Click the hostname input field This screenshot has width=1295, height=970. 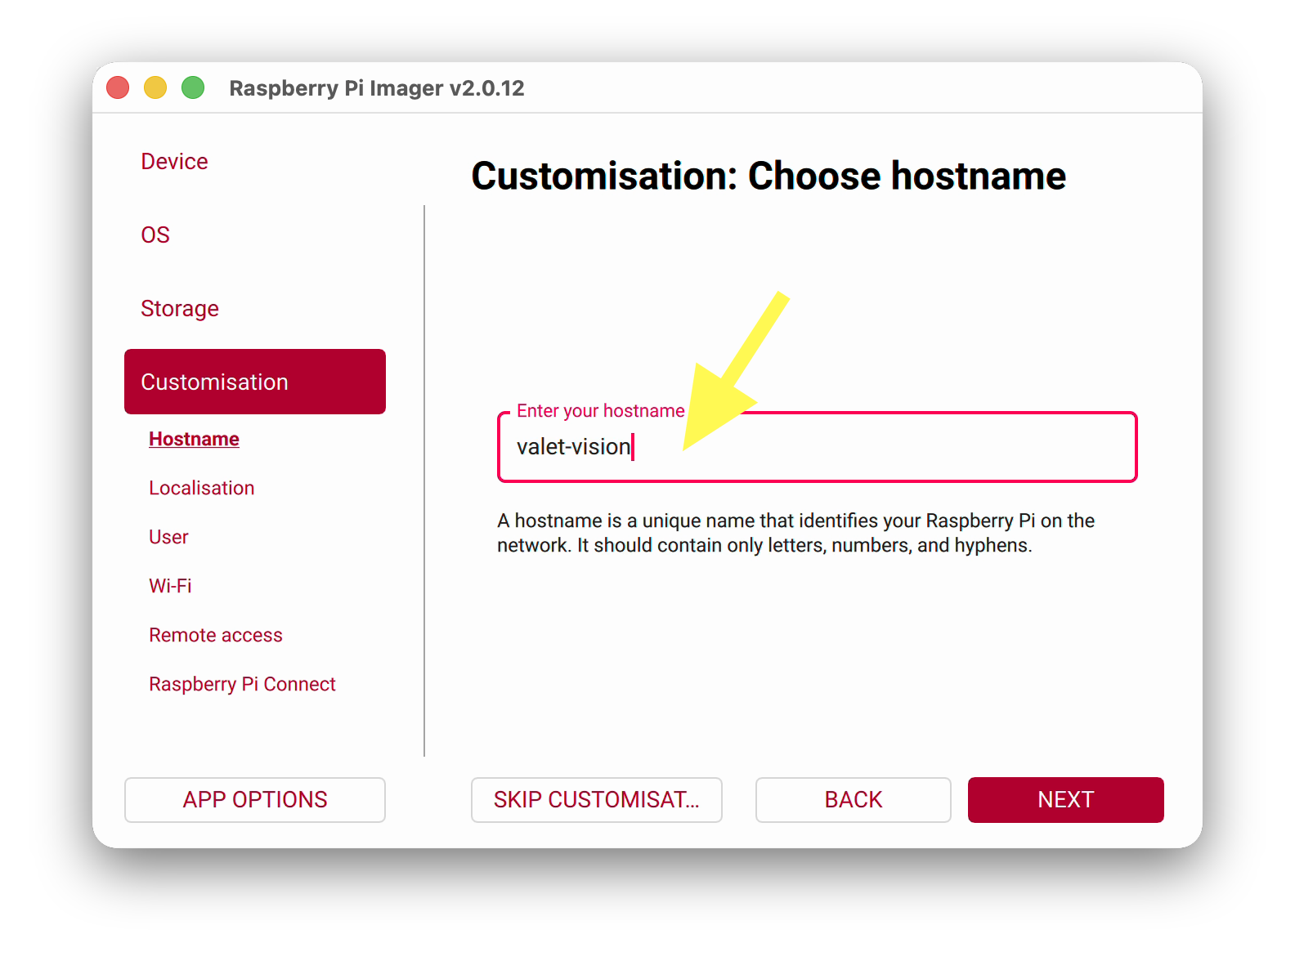tap(818, 447)
